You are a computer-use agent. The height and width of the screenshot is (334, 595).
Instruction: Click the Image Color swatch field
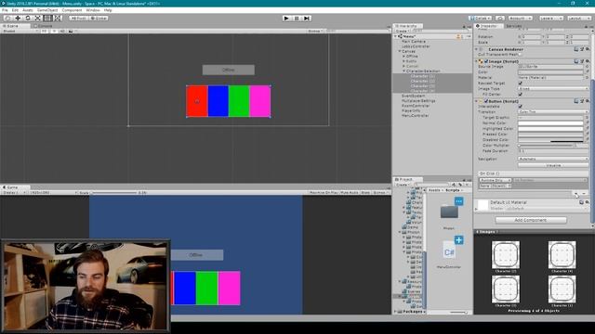pyautogui.click(x=550, y=72)
